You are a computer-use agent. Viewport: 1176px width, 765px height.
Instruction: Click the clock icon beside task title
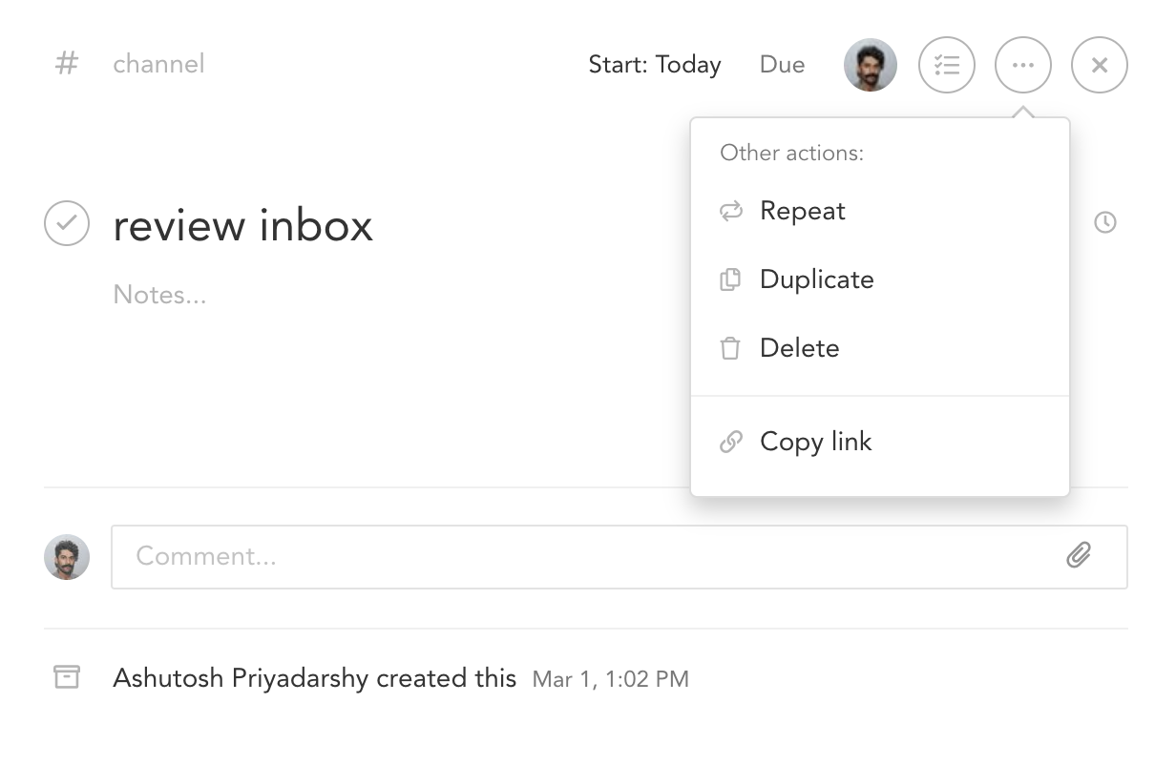[x=1104, y=222]
